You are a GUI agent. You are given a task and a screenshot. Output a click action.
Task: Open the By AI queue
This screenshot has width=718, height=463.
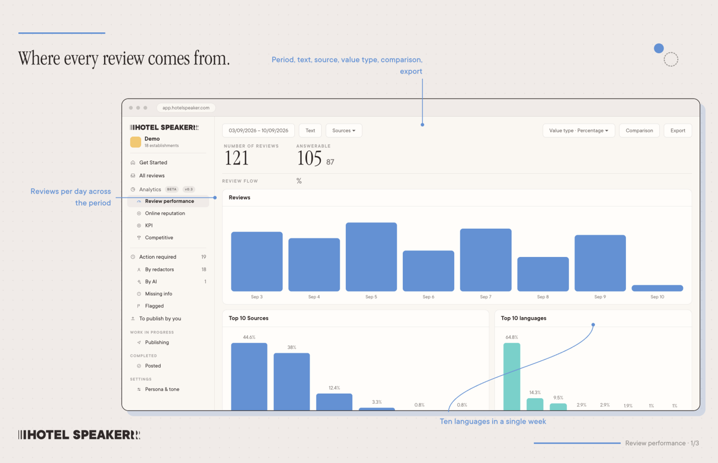point(168,282)
